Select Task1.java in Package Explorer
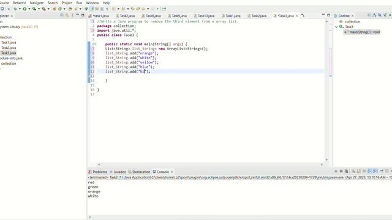 pos(9,42)
